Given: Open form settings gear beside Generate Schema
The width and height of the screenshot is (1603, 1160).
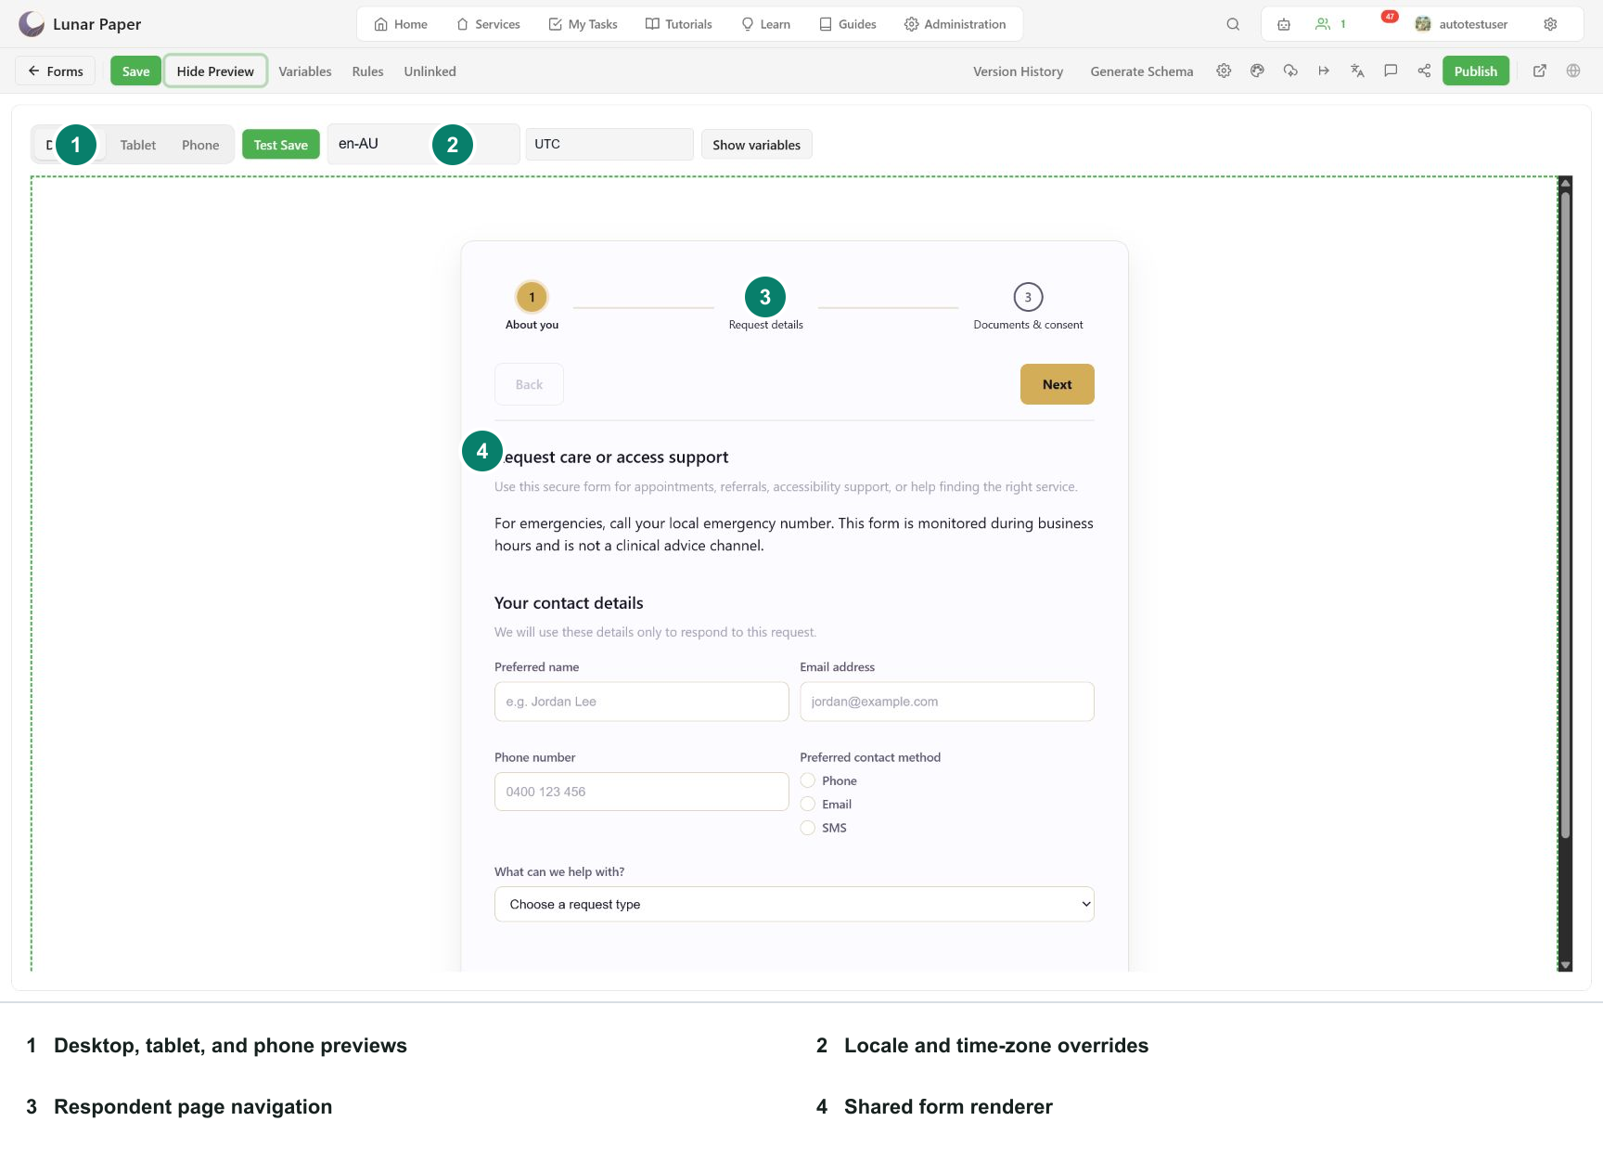Looking at the screenshot, I should coord(1224,71).
